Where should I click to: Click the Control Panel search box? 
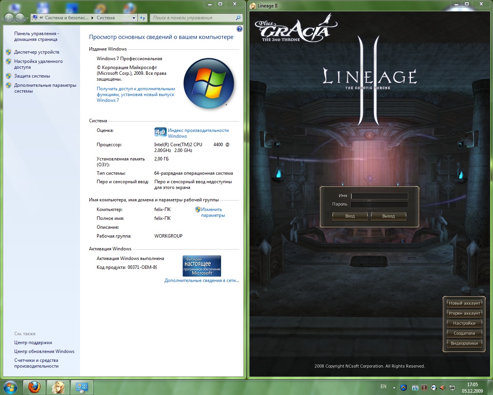click(196, 18)
